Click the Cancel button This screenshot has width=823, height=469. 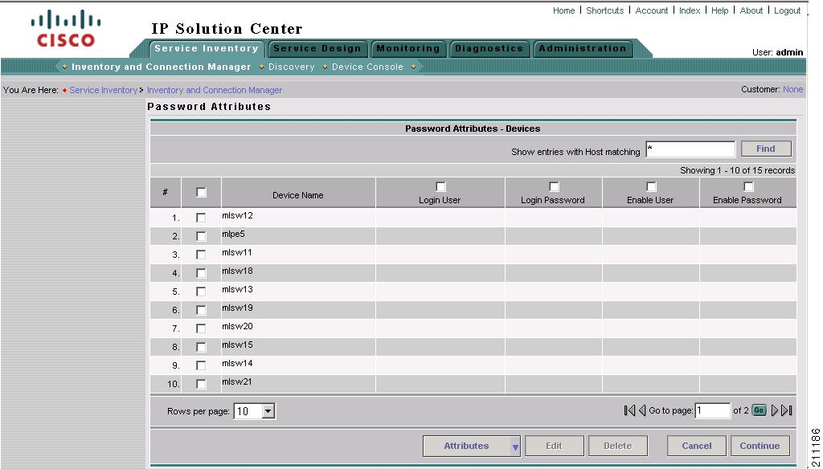pyautogui.click(x=697, y=446)
